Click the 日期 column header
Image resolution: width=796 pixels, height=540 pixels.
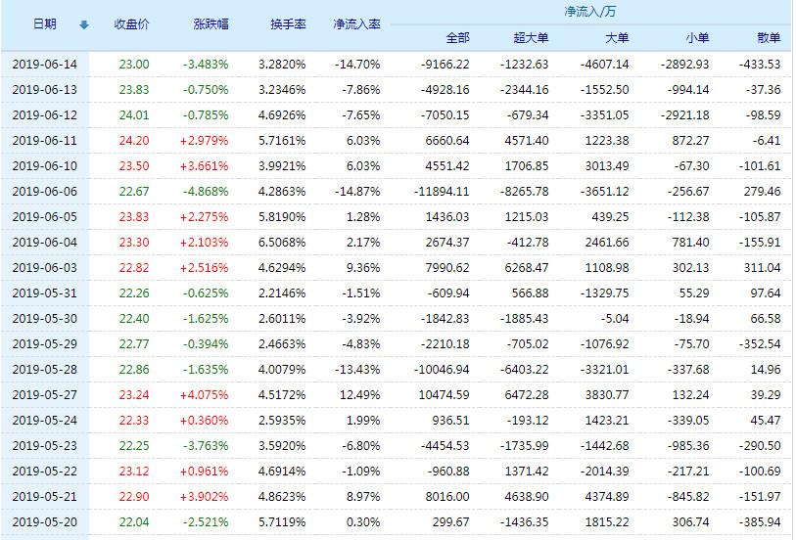point(44,24)
